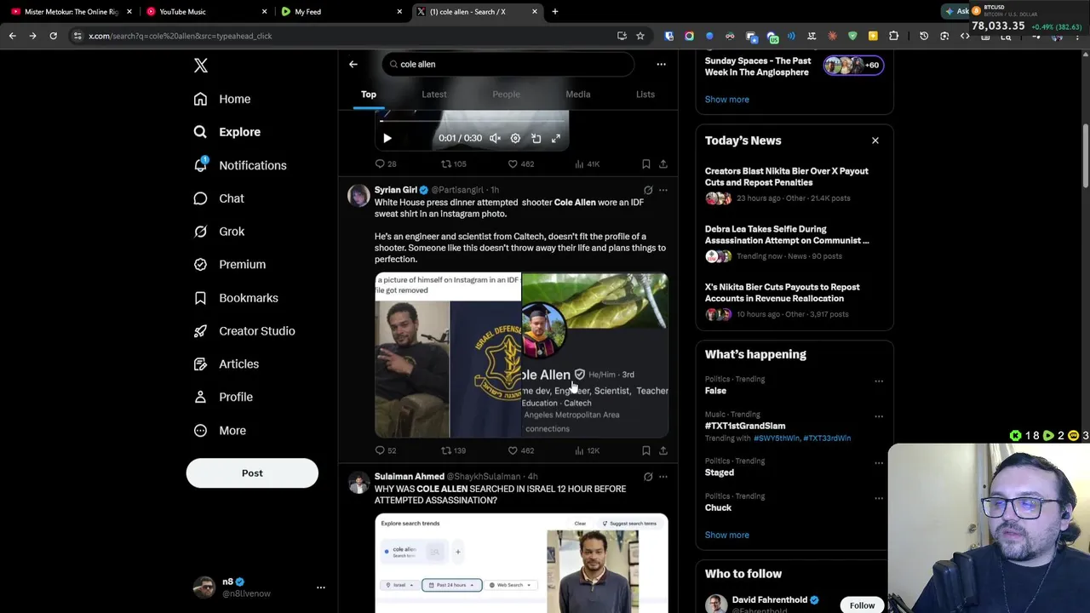Click Grok icon on Syrian Girl post
The height and width of the screenshot is (613, 1090).
(x=648, y=190)
